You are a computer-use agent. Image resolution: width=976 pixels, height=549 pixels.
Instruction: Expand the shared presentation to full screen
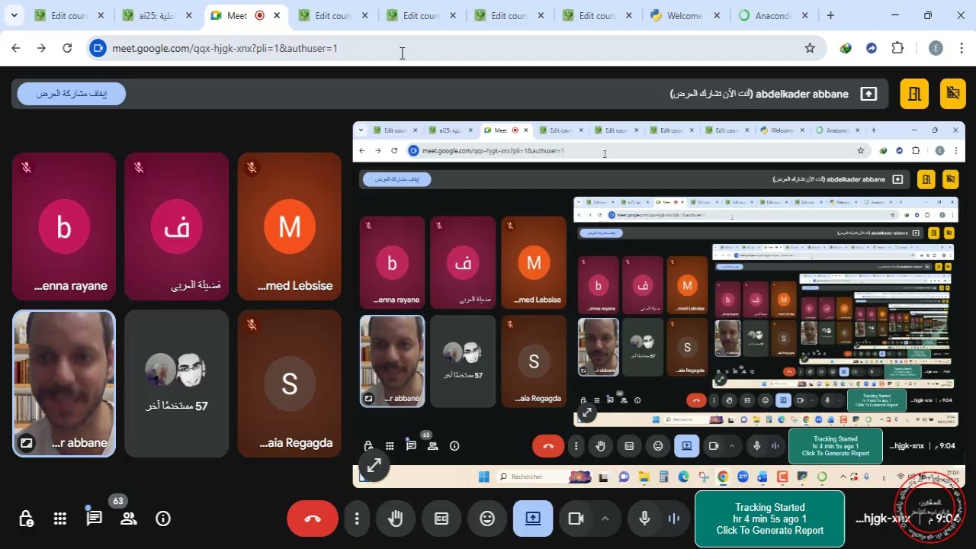coord(374,464)
